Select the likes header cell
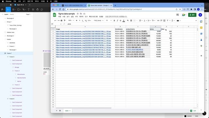The width and height of the screenshot is (209, 118). [x=167, y=29]
